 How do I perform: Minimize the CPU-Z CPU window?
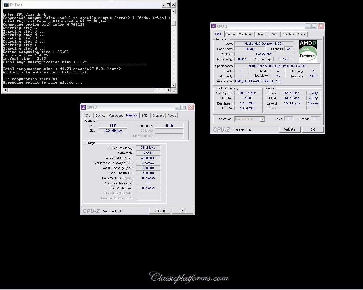pyautogui.click(x=308, y=26)
